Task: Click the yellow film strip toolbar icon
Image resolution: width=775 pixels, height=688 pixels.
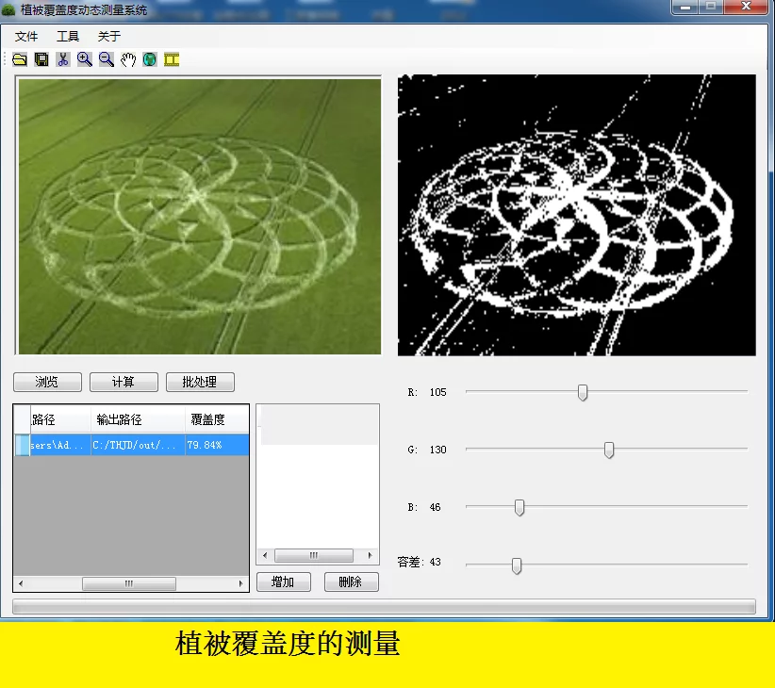Action: [172, 59]
